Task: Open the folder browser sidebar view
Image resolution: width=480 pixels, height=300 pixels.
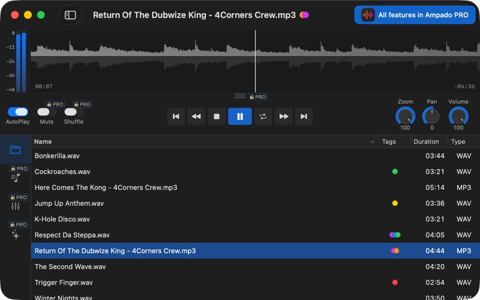Action: (x=16, y=149)
